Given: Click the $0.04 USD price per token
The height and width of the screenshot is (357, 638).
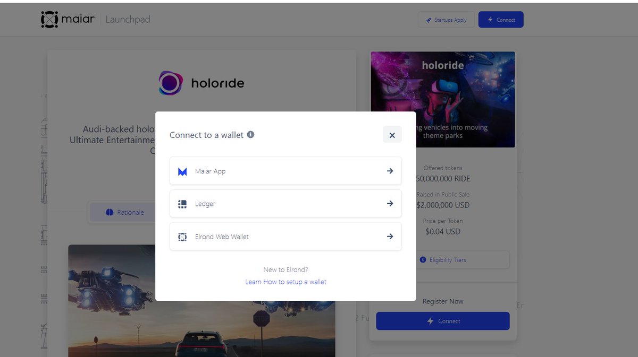Looking at the screenshot, I should click(x=443, y=231).
